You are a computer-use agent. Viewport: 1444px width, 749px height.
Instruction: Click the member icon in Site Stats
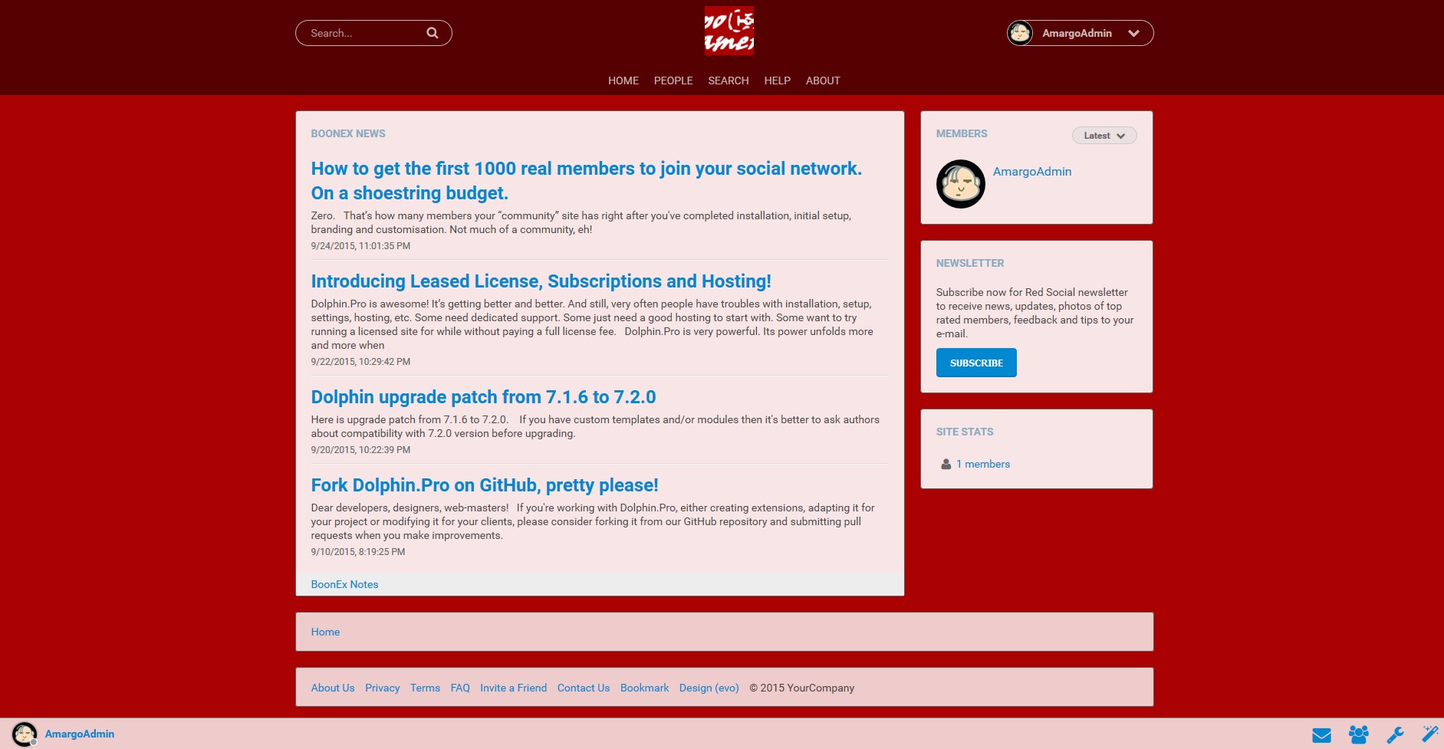[x=946, y=465]
